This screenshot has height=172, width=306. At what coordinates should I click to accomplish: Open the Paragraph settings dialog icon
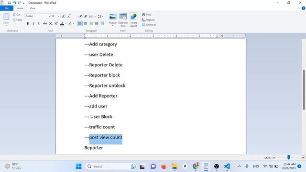click(102, 23)
